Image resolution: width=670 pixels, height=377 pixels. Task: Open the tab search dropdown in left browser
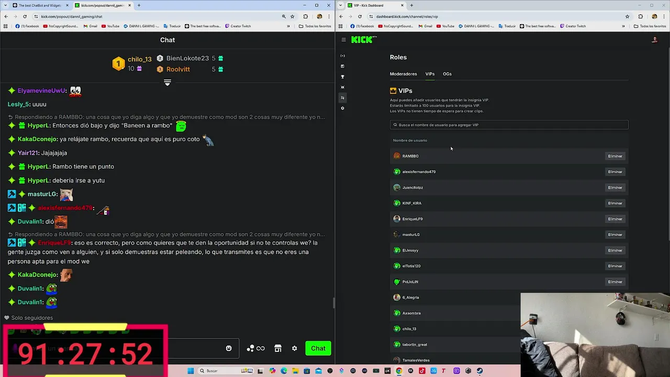click(x=6, y=5)
